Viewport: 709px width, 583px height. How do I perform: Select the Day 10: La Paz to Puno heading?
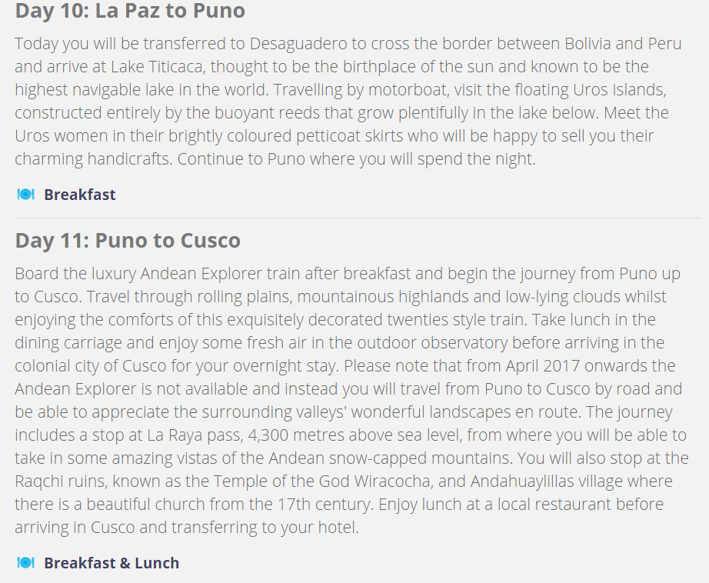(x=130, y=11)
